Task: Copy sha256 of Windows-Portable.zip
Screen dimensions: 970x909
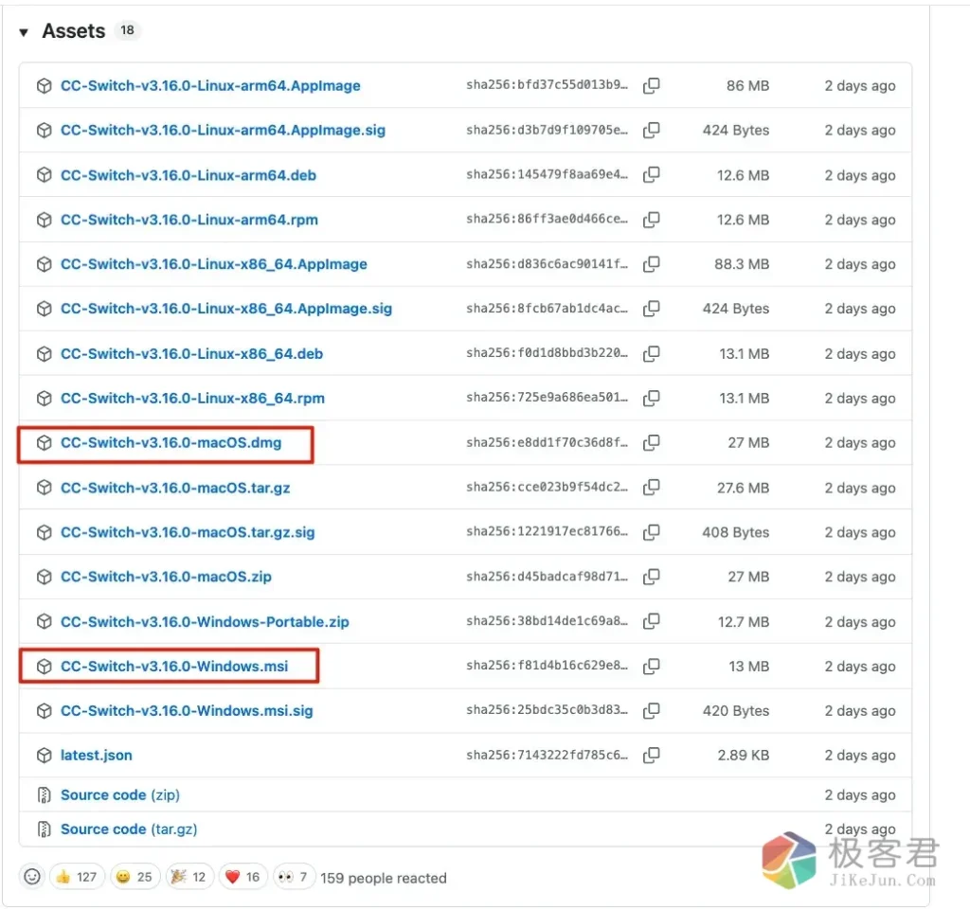Action: [652, 621]
